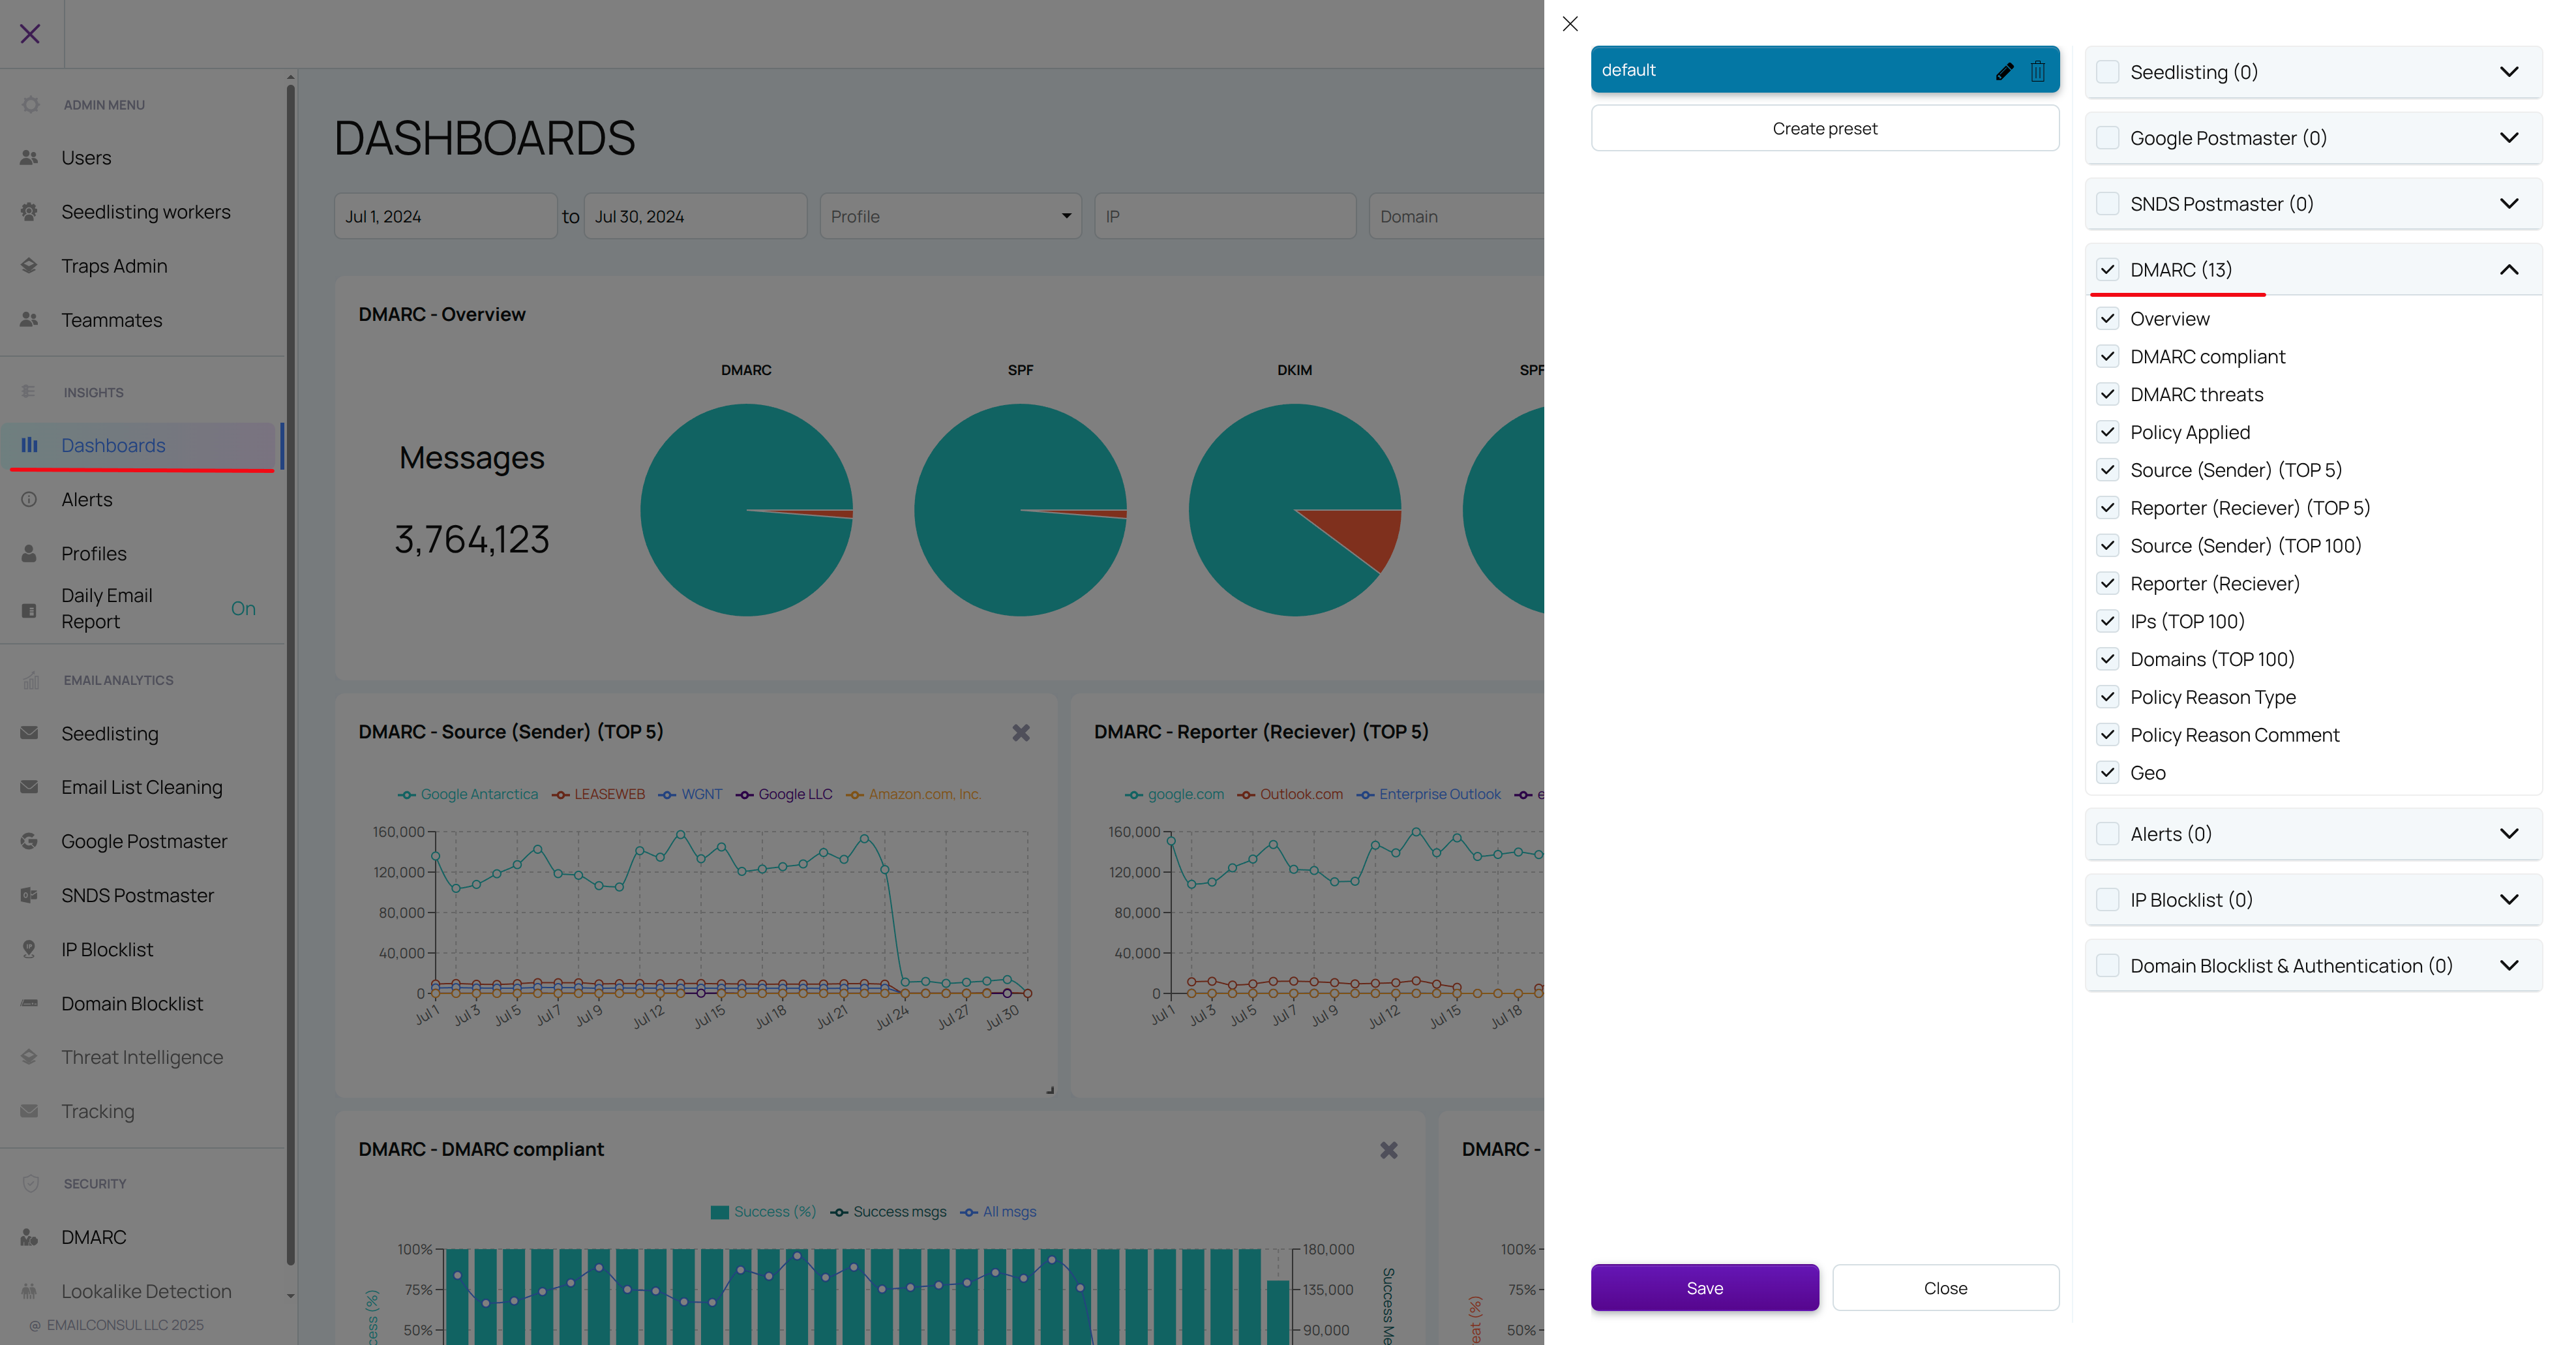Expand the Seedlisting section chevron

2508,72
